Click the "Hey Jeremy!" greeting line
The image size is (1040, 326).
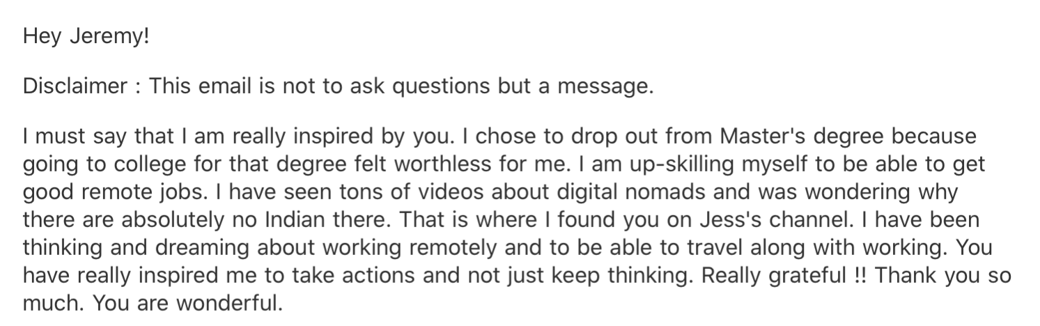point(86,37)
